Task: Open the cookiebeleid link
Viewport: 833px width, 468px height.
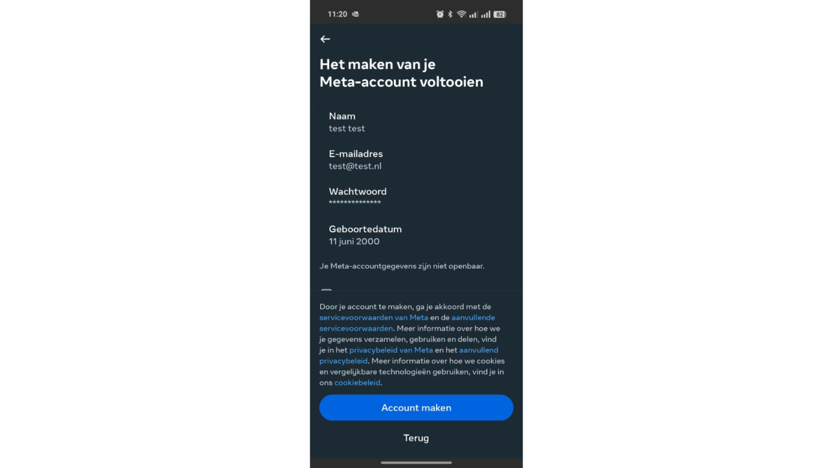Action: tap(357, 383)
